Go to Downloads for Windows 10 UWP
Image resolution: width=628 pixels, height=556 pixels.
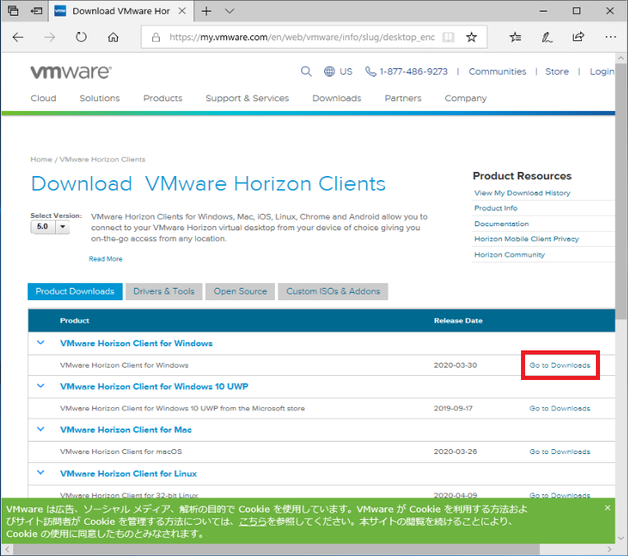pos(560,408)
